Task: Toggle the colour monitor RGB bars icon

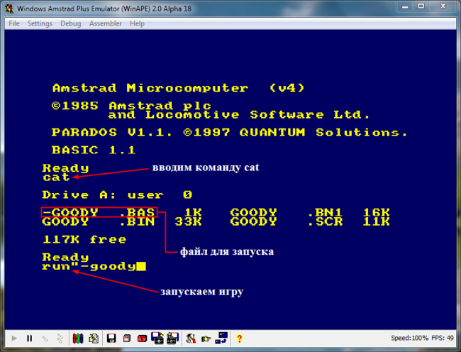Action: (x=77, y=339)
